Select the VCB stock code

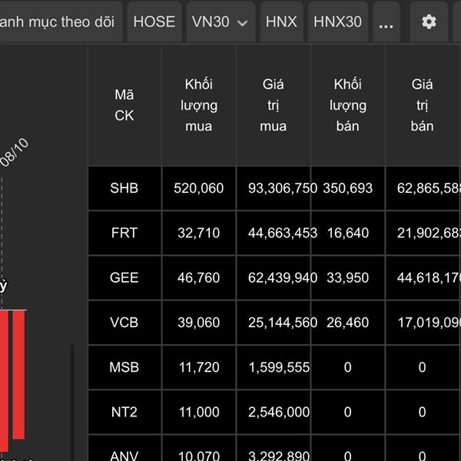(124, 323)
